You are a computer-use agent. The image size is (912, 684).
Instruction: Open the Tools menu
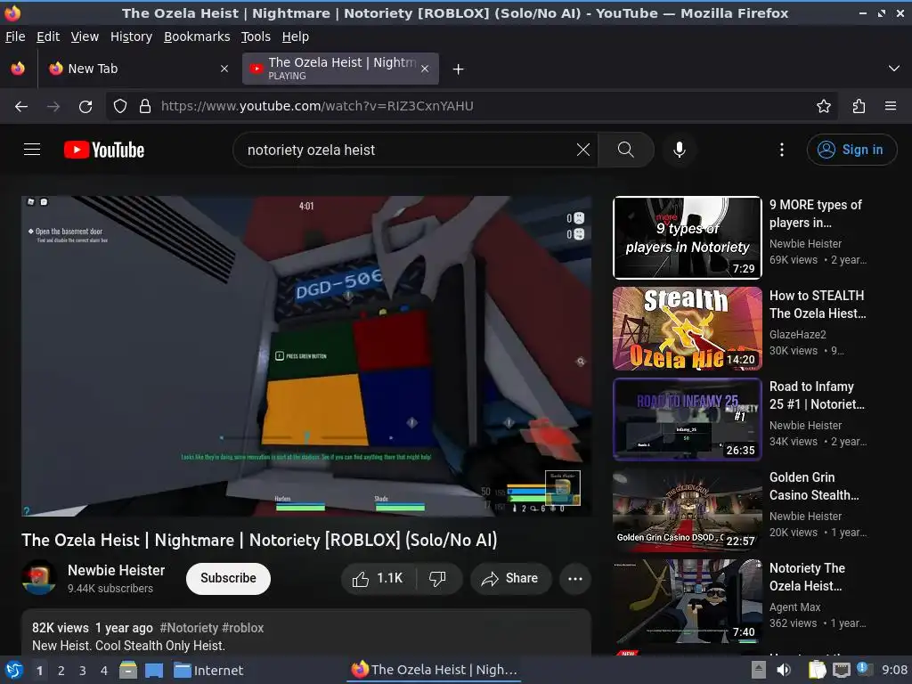click(x=256, y=37)
